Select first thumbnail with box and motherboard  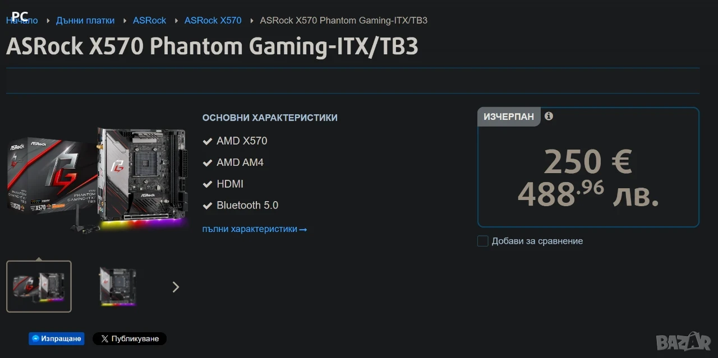(x=39, y=286)
